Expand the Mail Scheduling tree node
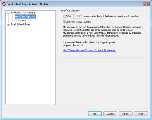 pyautogui.click(x=8, y=25)
